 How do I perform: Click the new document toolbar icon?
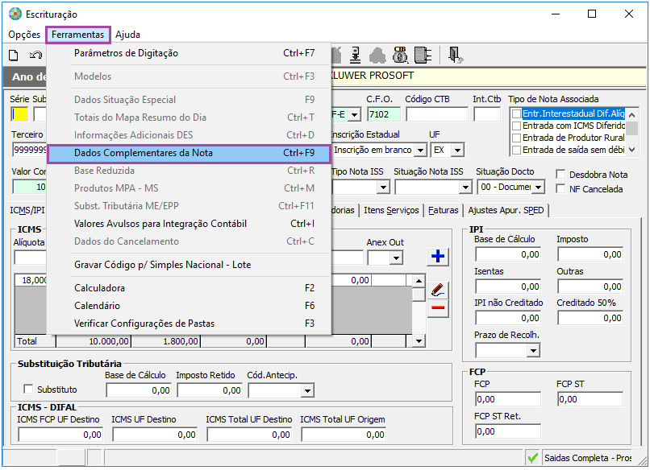pyautogui.click(x=13, y=55)
